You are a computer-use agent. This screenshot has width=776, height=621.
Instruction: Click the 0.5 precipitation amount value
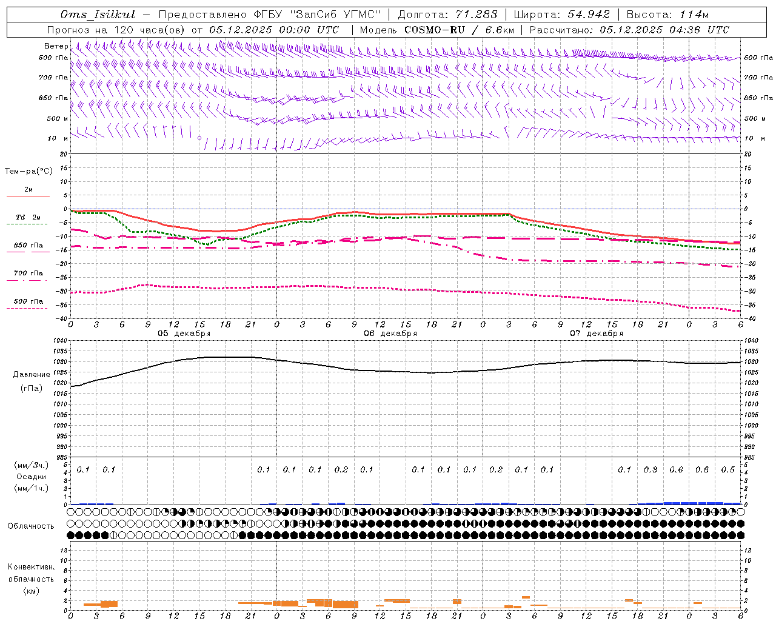point(728,469)
